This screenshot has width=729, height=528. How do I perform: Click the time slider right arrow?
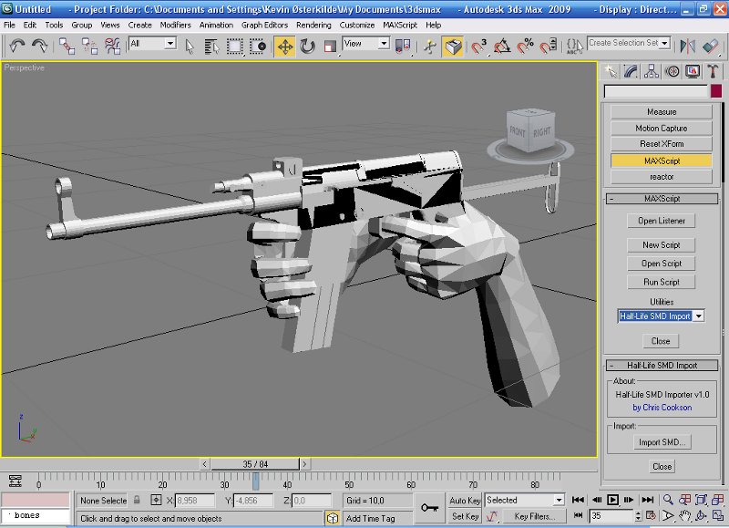click(x=304, y=464)
